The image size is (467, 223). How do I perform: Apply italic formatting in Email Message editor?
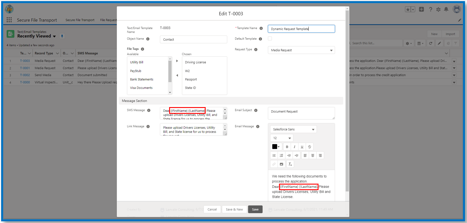pyautogui.click(x=294, y=147)
